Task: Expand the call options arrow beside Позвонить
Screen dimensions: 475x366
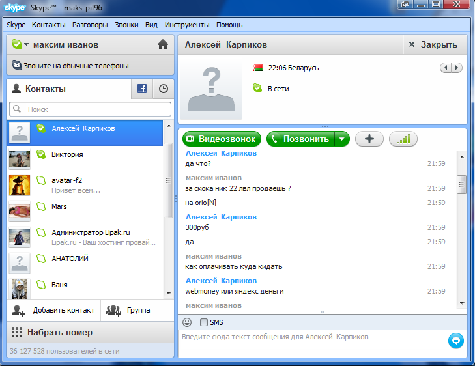Action: coord(341,139)
